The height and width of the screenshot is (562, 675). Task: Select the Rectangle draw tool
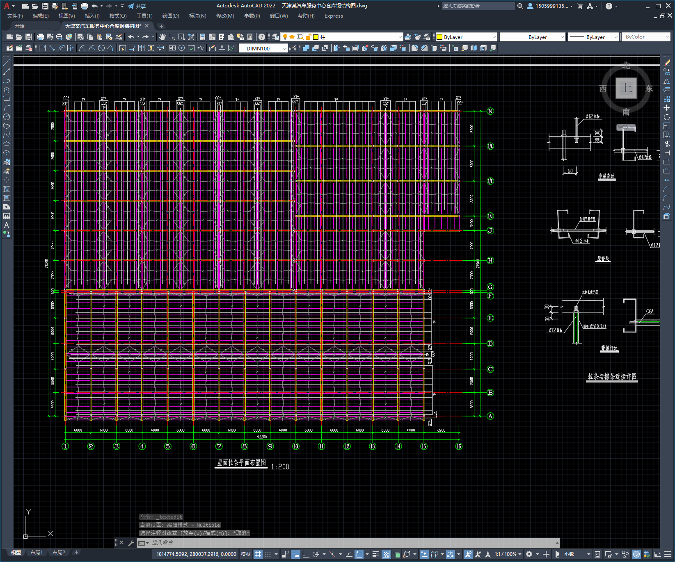[x=7, y=99]
